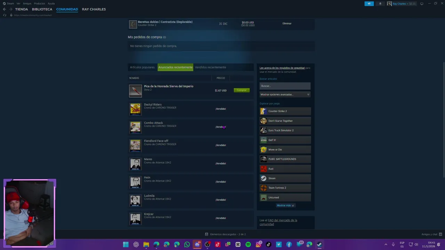The height and width of the screenshot is (250, 445).
Task: Click the Steam announcements megaphone icon
Action: (x=369, y=3)
